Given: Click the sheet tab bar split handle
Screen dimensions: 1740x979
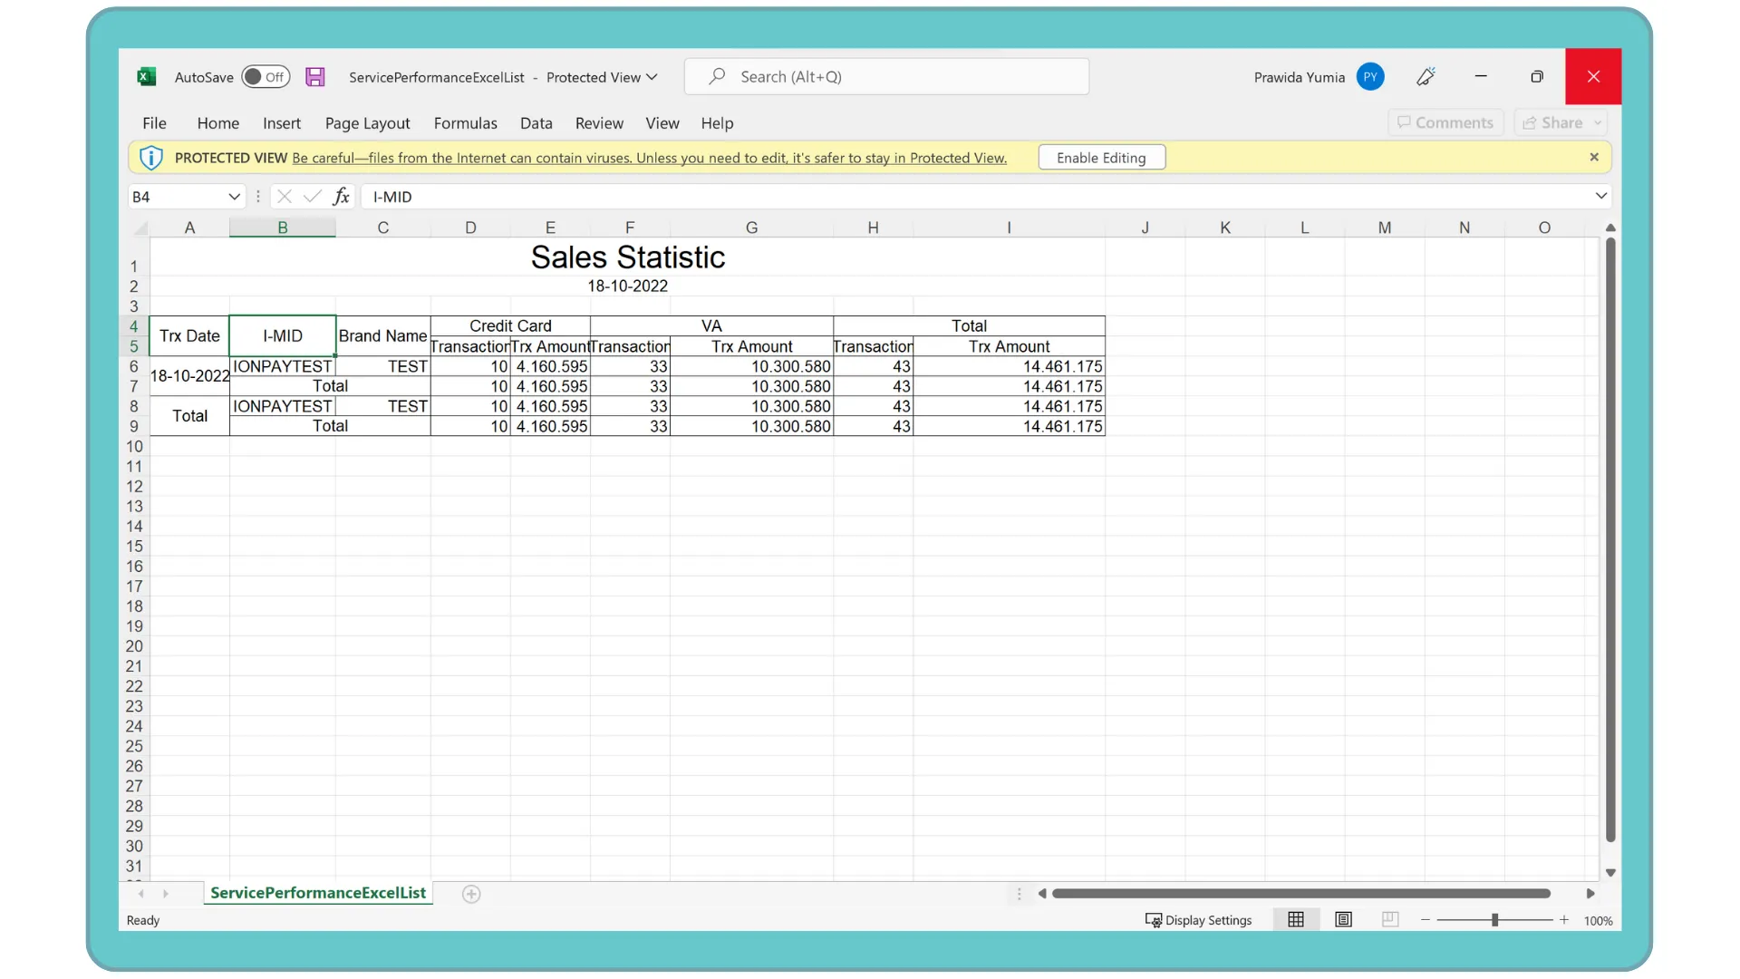Looking at the screenshot, I should tap(1019, 894).
